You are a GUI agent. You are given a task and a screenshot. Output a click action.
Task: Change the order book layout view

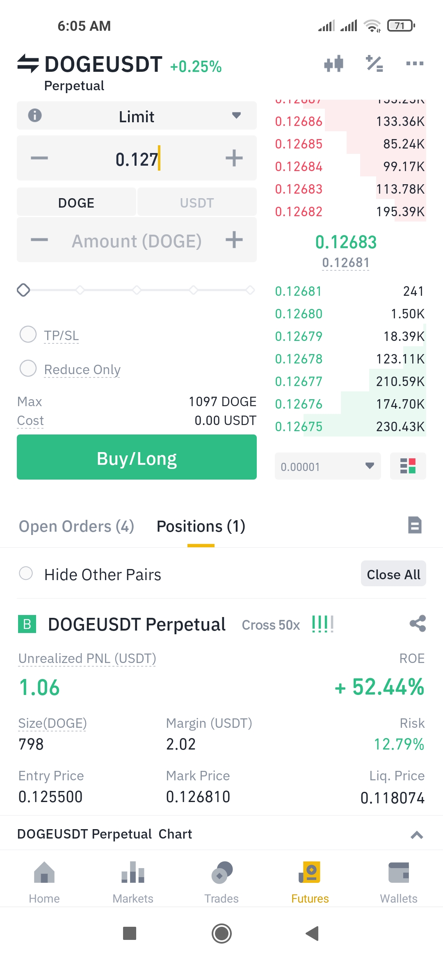click(x=408, y=466)
